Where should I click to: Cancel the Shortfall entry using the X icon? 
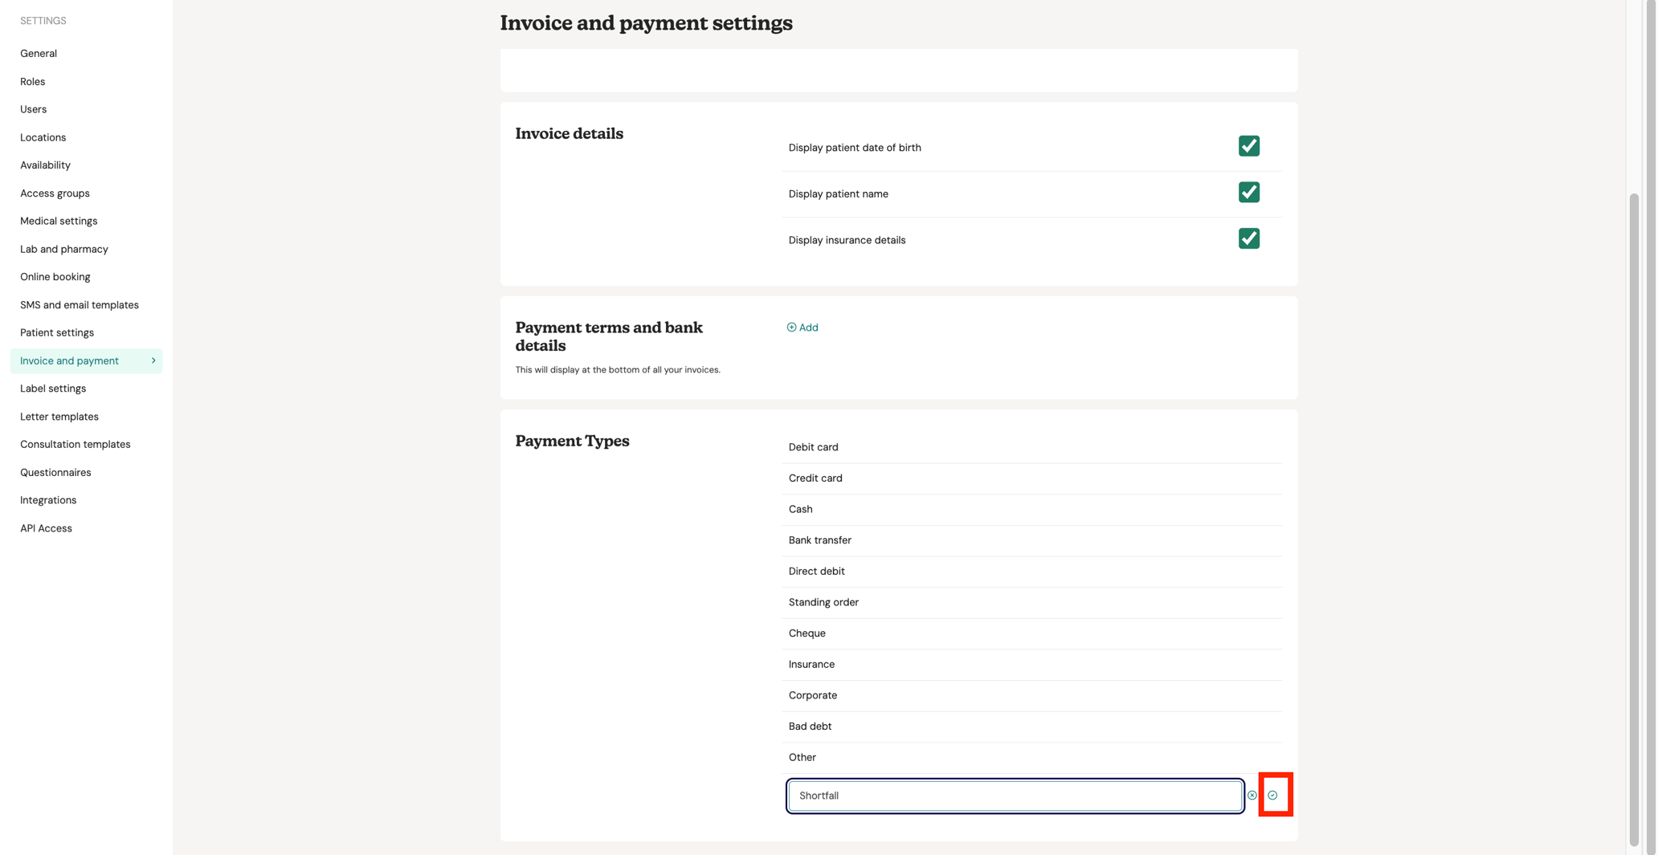[x=1252, y=796]
